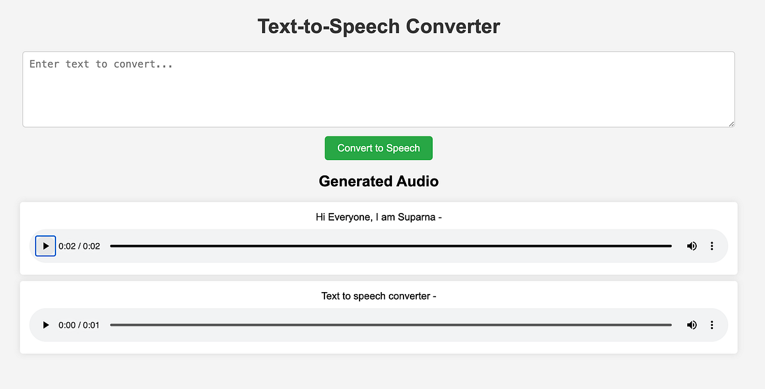Screen dimensions: 765x389
Task: Toggle playback of 'Hi Everyone, I am Suparna' audio
Action: tap(45, 246)
